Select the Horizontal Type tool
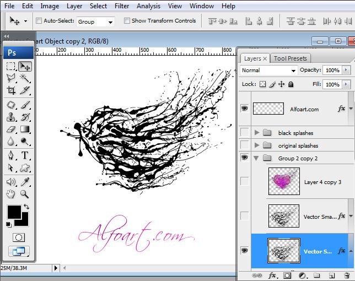The width and height of the screenshot is (355, 281). [25, 155]
